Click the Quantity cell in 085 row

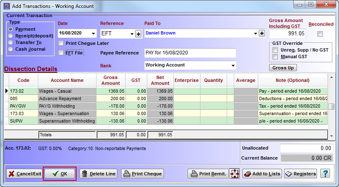[x=214, y=98]
